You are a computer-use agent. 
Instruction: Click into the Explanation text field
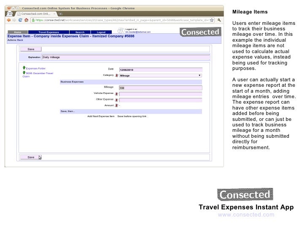[x=126, y=57]
